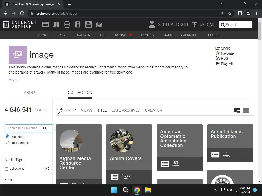Screen dimensions: 262x196
Task: Switch to the ABOUT tab
Action: point(30,92)
